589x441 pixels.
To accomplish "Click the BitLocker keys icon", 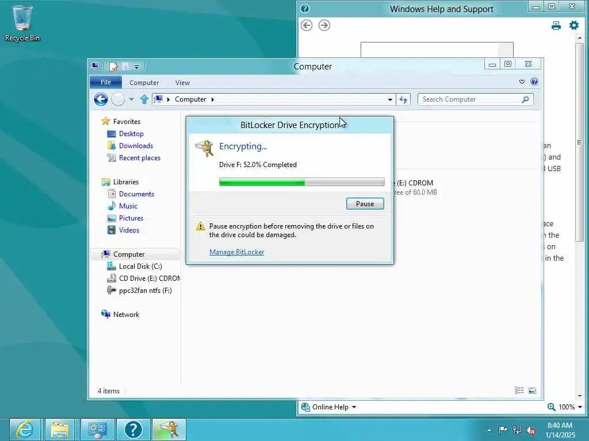I will 204,149.
